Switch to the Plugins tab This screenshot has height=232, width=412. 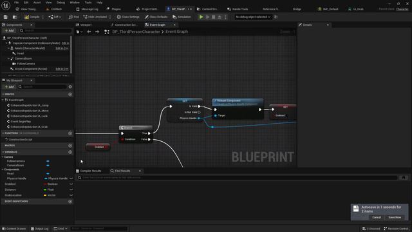[x=114, y=9]
